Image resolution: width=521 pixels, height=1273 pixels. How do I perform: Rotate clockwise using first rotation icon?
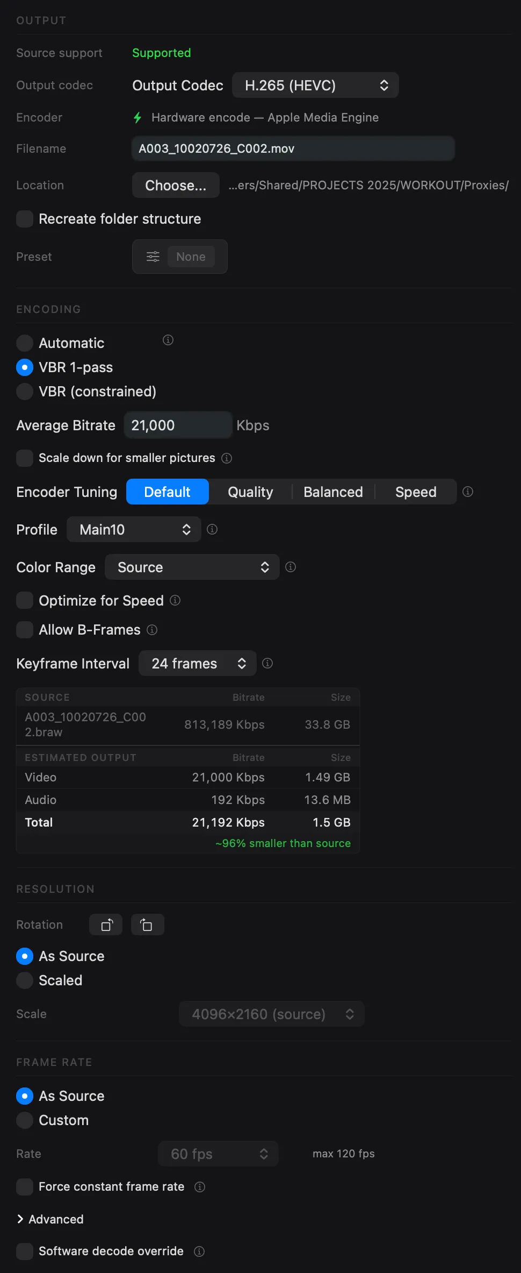(x=106, y=924)
